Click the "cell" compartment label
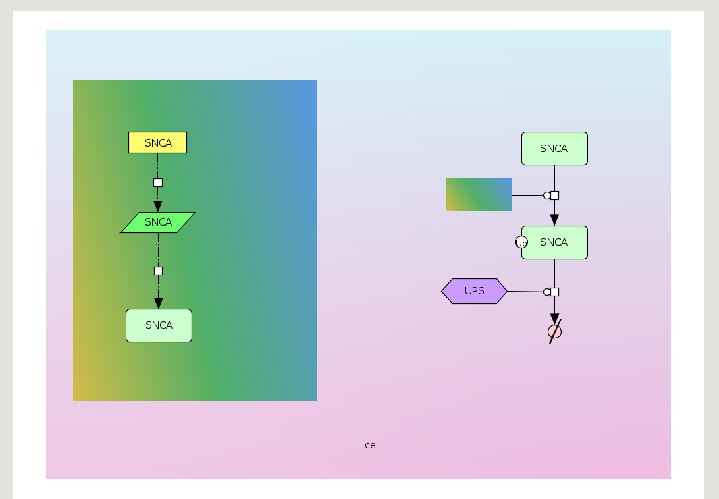This screenshot has width=719, height=499. (x=372, y=445)
